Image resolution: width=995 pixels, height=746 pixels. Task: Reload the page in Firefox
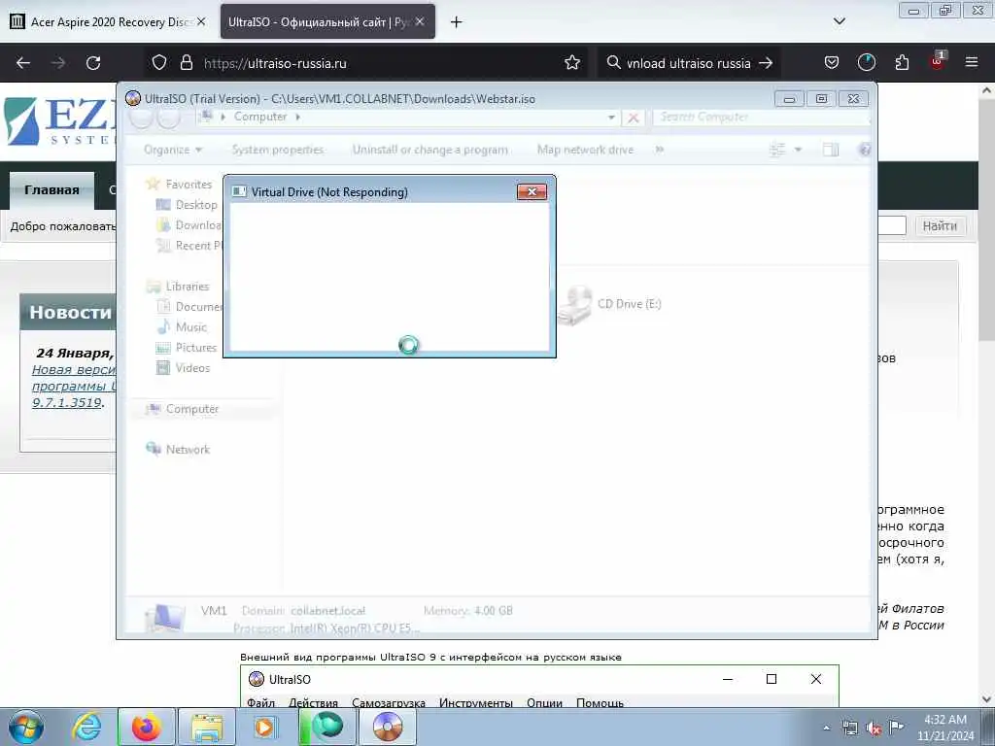click(x=93, y=63)
